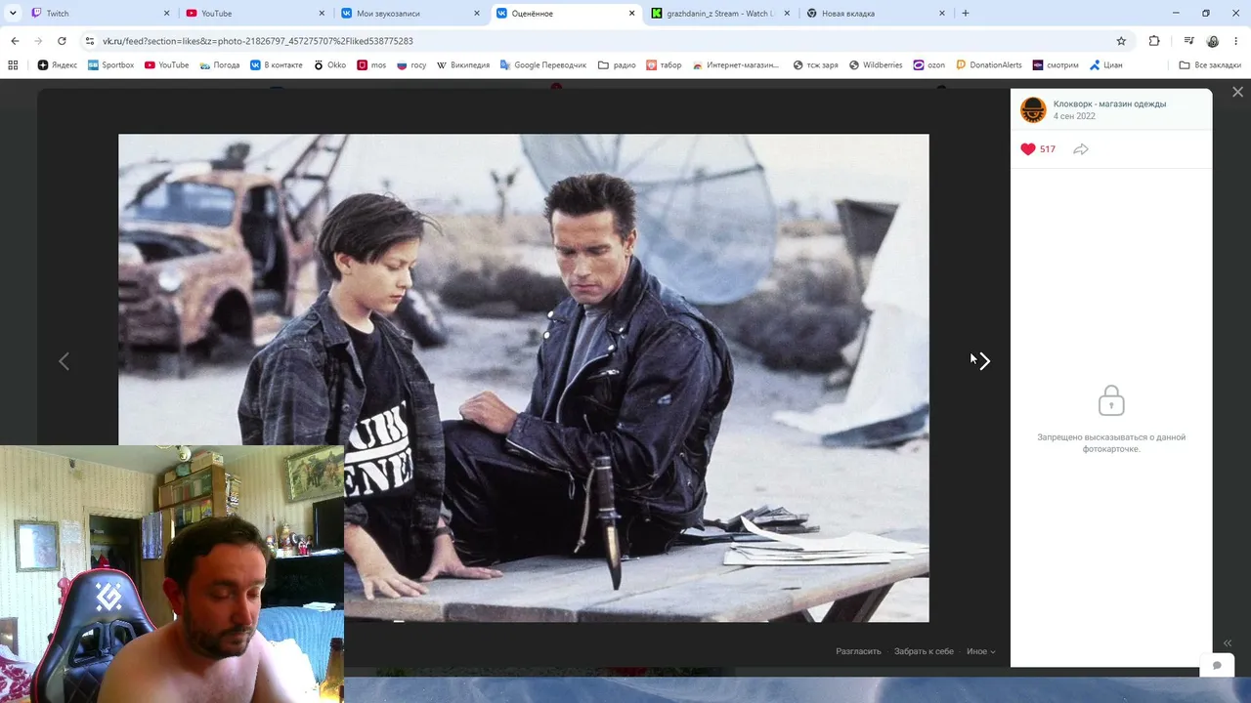
Task: Open the Википедия bookmark
Action: 463,65
